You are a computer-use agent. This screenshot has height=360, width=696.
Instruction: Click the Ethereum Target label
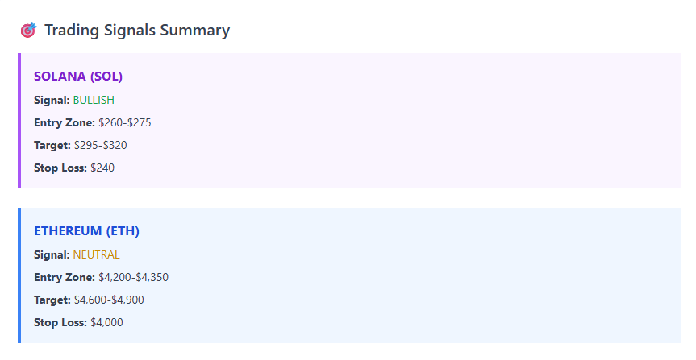coord(52,300)
